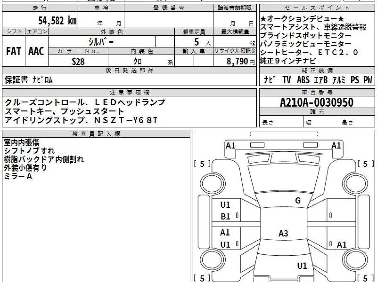This screenshot has width=377, height=282.
Task: Select color number S28
Action: coord(78,61)
